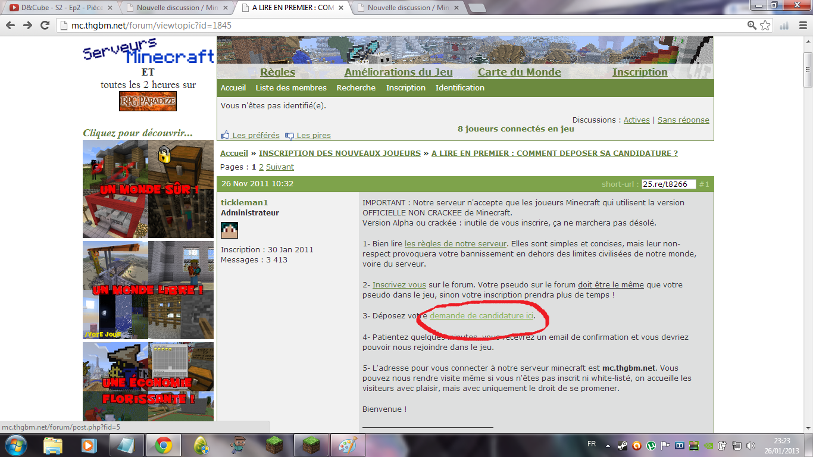The image size is (813, 457).
Task: Open Améliorations du Jeu banner link
Action: [x=398, y=72]
